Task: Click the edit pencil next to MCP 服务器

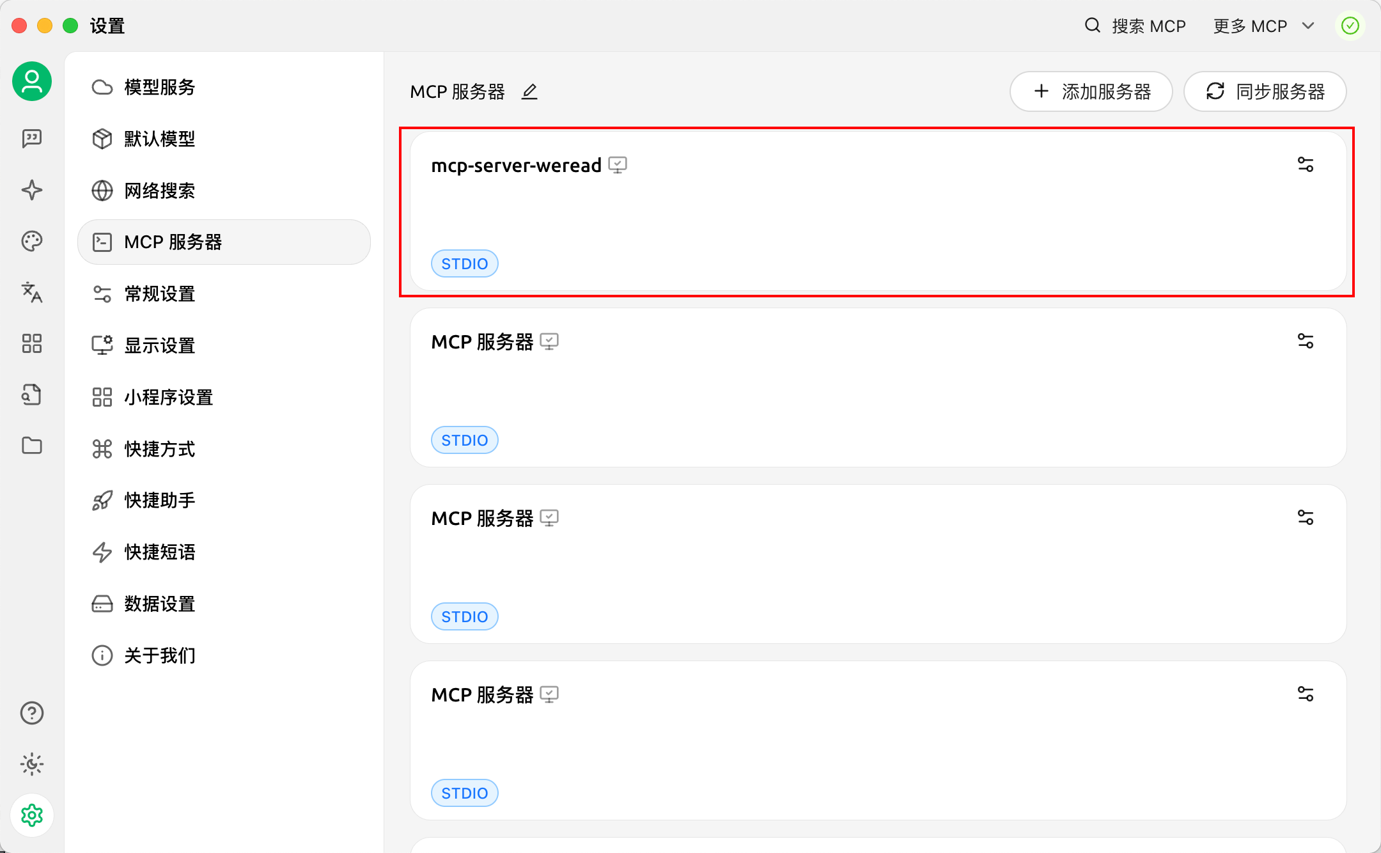Action: (529, 92)
